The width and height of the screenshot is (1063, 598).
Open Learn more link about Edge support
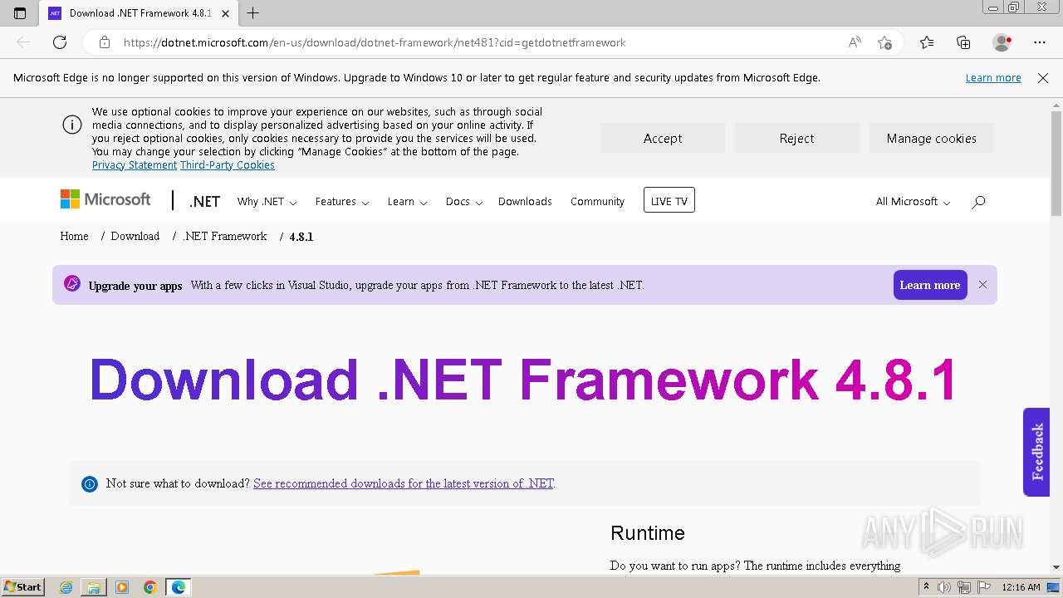[993, 78]
